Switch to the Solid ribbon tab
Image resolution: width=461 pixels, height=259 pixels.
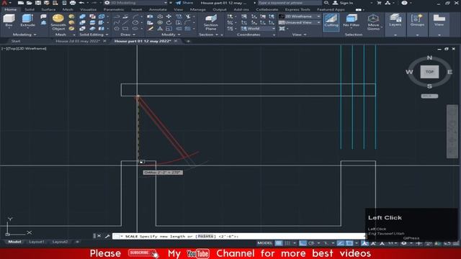coord(30,9)
